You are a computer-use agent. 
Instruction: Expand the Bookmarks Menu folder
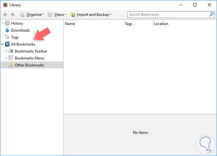[6, 58]
